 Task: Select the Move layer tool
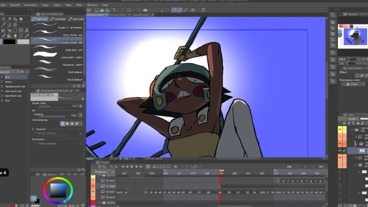point(4,19)
